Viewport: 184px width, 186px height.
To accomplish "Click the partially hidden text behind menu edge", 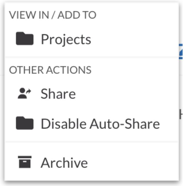I will pyautogui.click(x=181, y=114).
